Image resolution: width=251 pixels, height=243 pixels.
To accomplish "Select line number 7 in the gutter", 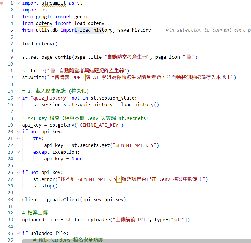I will pyautogui.click(x=11, y=44).
